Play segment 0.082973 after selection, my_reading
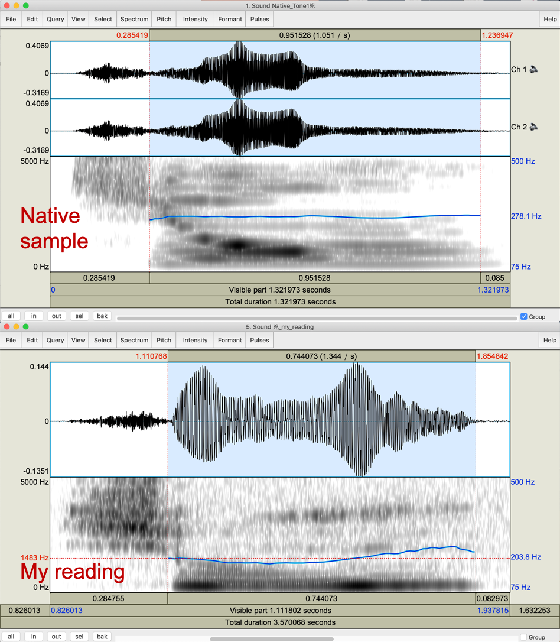This screenshot has width=560, height=642. tap(493, 599)
